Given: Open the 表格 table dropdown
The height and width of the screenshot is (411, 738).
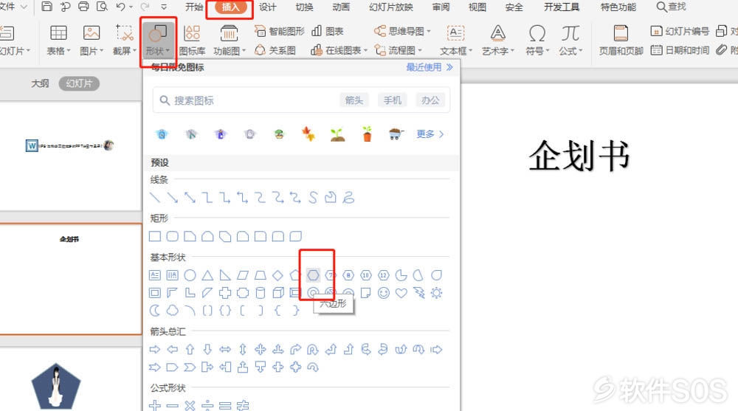Looking at the screenshot, I should (58, 40).
